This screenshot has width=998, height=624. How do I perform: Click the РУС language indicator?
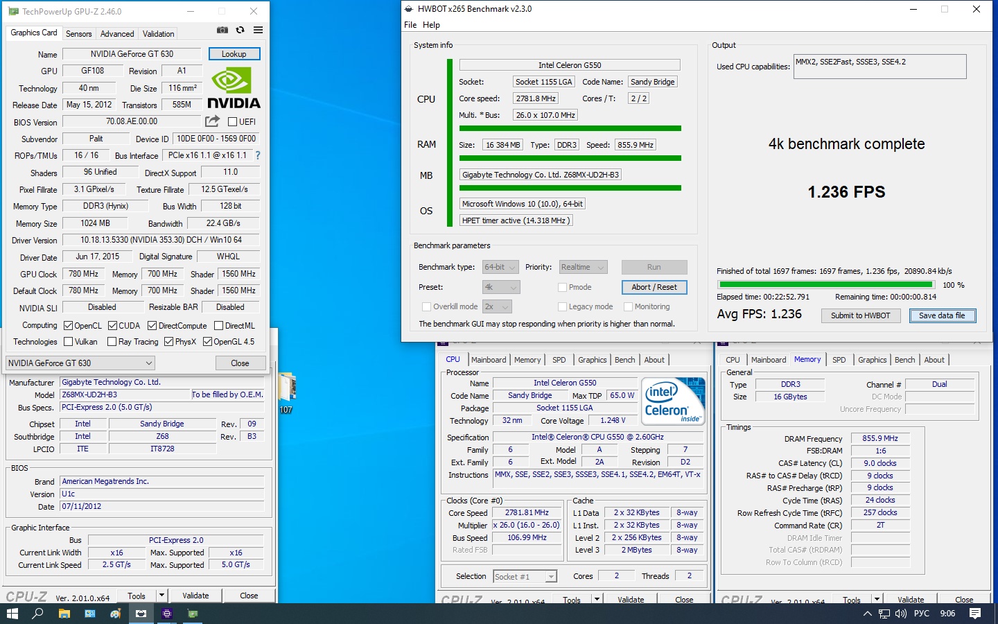point(922,614)
